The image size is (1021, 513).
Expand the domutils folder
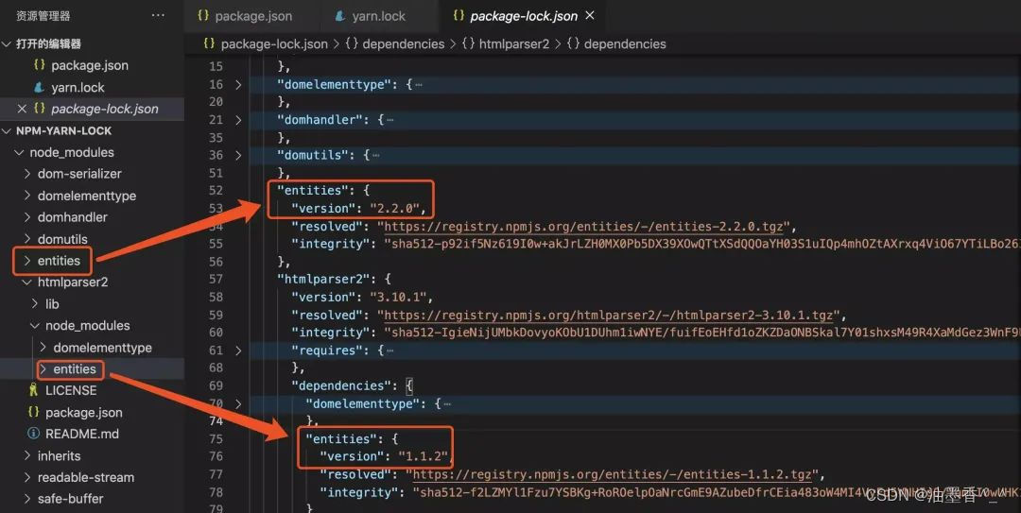tap(27, 239)
